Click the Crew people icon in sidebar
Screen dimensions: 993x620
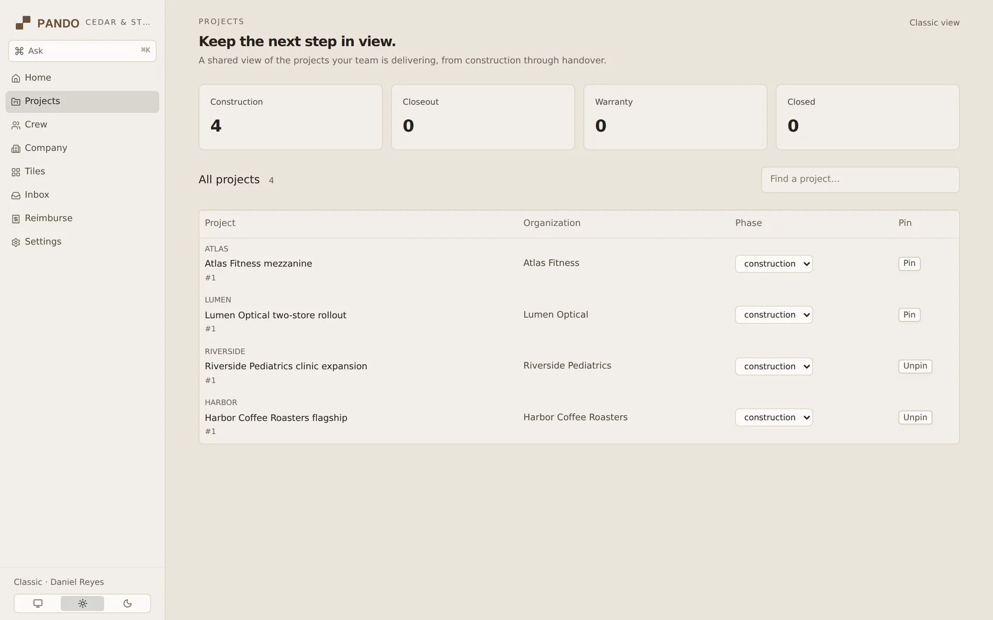click(x=16, y=125)
